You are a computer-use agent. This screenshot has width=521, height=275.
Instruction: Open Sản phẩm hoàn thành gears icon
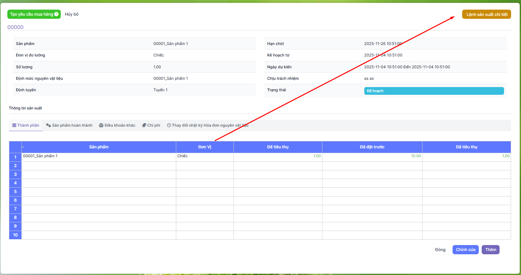(48, 125)
